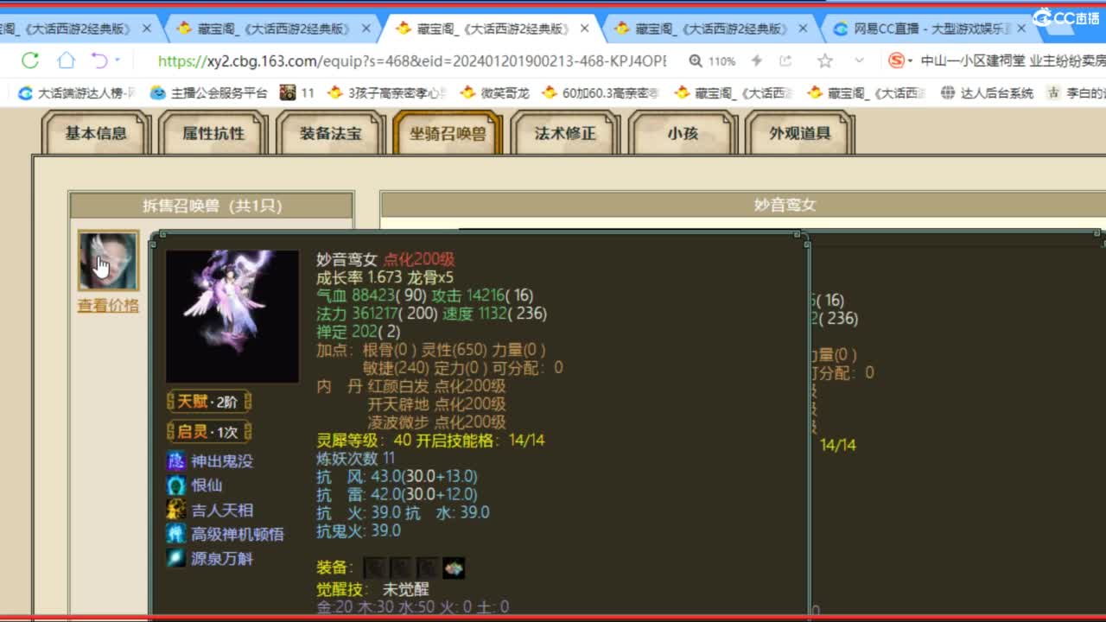This screenshot has height=622, width=1106.
Task: Close the currently active 藏宝阁 tab
Action: coord(585,29)
